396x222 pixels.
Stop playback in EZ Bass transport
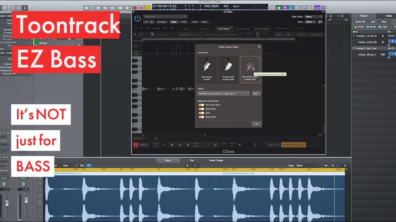click(172, 145)
